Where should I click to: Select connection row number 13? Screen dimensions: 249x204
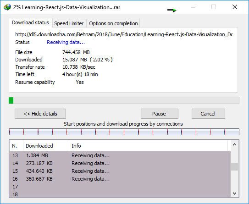tap(120, 155)
